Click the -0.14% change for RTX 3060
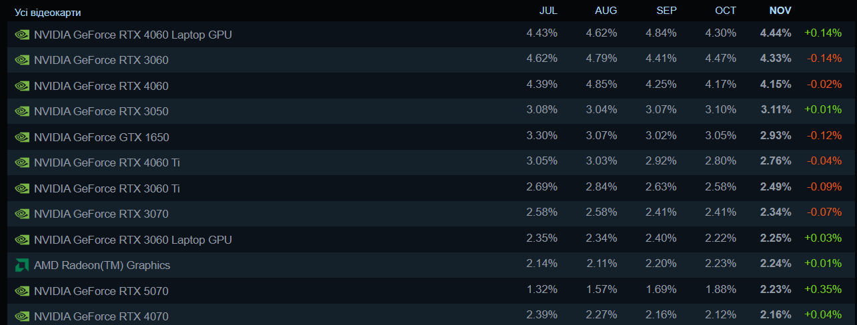The height and width of the screenshot is (325, 857). coord(824,59)
